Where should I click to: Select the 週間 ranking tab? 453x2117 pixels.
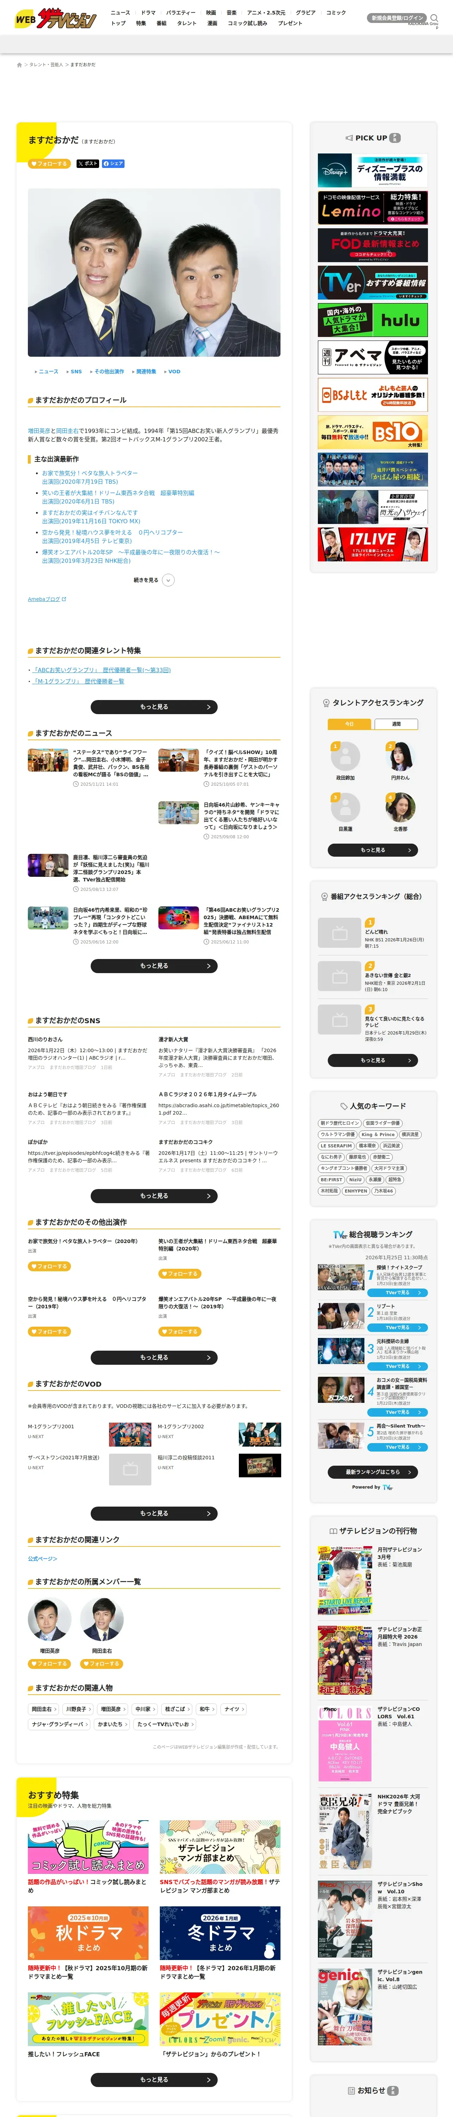coord(396,724)
